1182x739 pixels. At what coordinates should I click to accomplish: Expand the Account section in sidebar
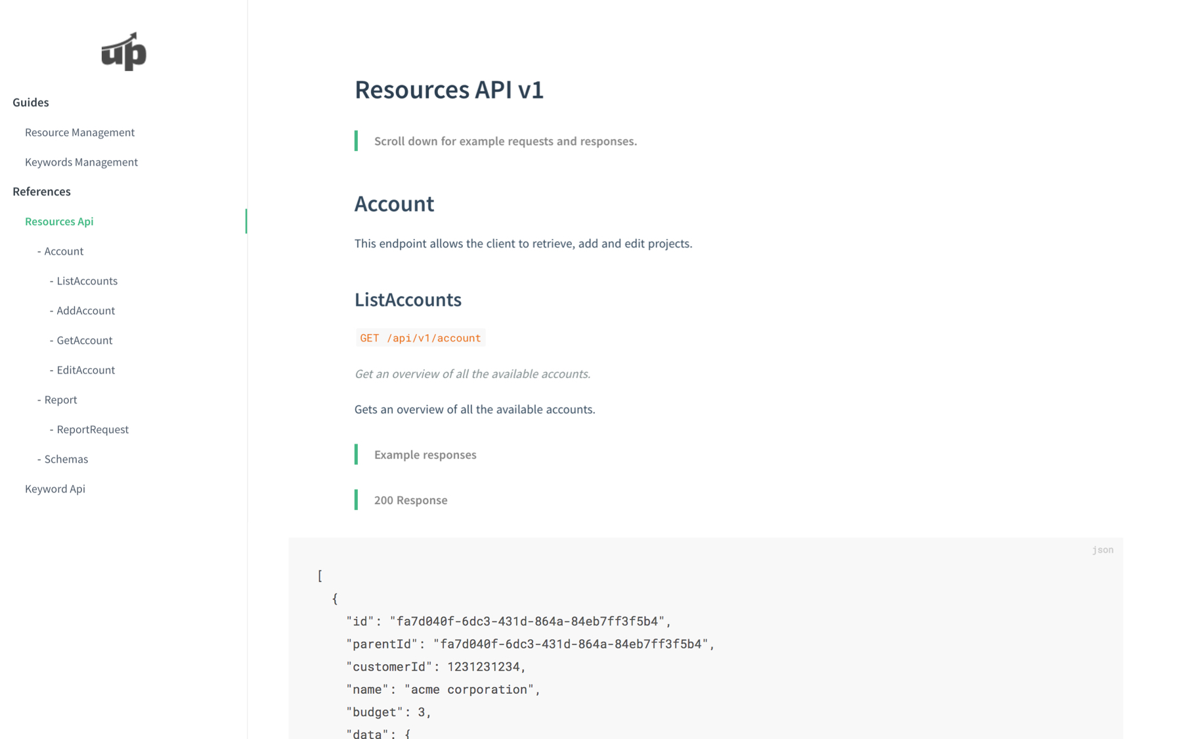point(62,251)
